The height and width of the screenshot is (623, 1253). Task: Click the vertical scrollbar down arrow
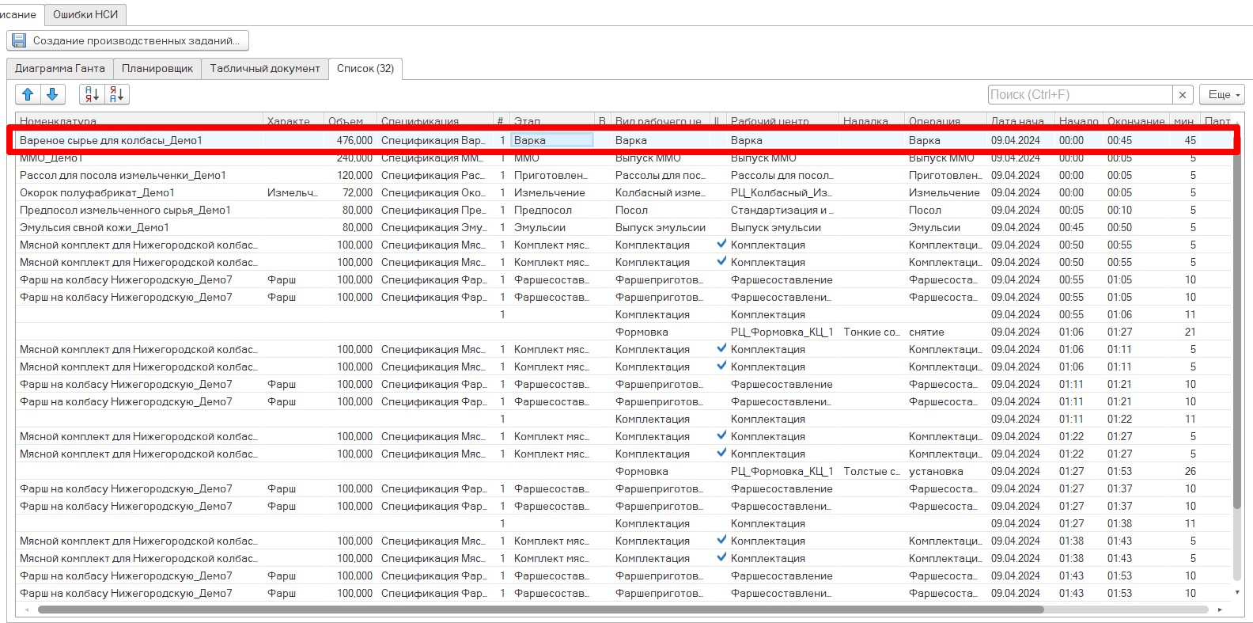[x=1237, y=592]
